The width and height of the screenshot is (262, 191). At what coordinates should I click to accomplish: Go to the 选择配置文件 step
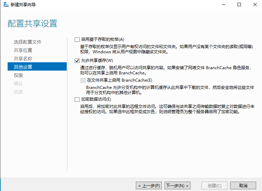(x=28, y=42)
